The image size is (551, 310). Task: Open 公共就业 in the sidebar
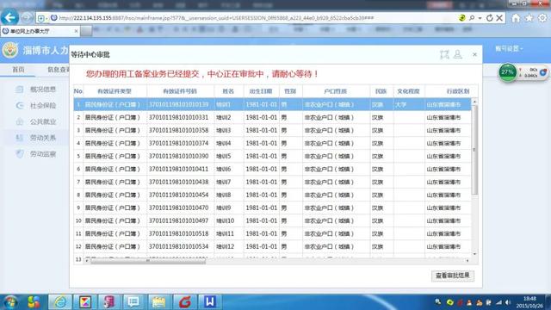click(43, 121)
